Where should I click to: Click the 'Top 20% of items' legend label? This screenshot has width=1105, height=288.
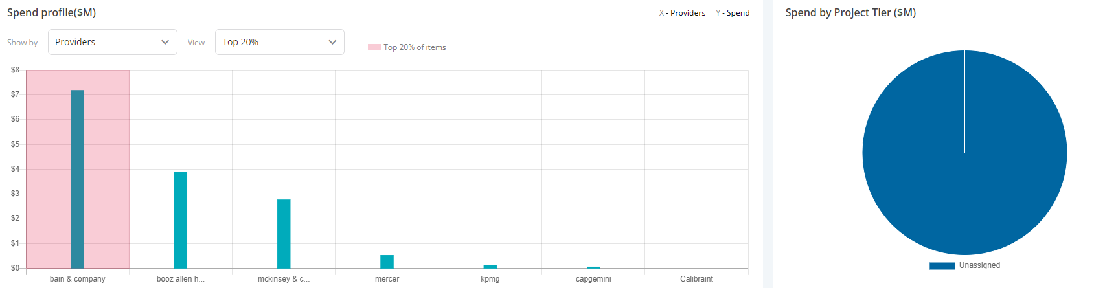415,47
